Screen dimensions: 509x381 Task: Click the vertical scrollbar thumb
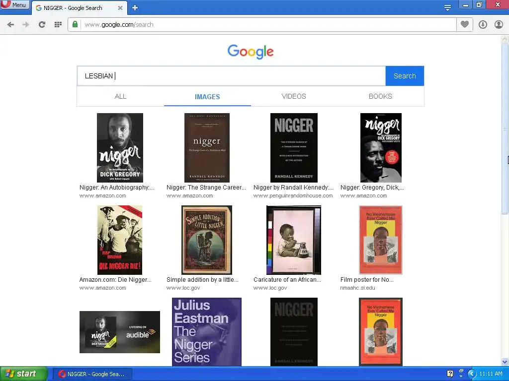[505, 128]
